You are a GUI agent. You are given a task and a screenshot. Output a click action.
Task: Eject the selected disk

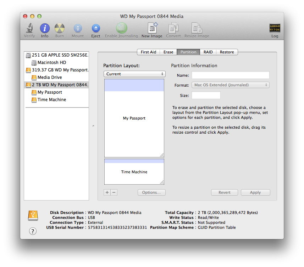coord(96,28)
